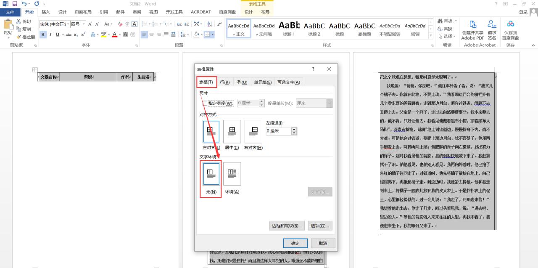This screenshot has height=268, width=538.
Task: Click 边框和底纹(B)... button
Action: pos(287,226)
